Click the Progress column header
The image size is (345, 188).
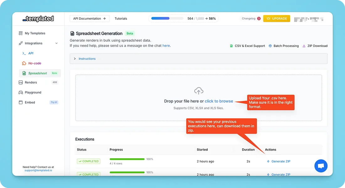pyautogui.click(x=116, y=150)
